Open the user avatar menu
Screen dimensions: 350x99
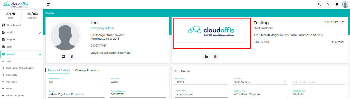pyautogui.click(x=345, y=4)
